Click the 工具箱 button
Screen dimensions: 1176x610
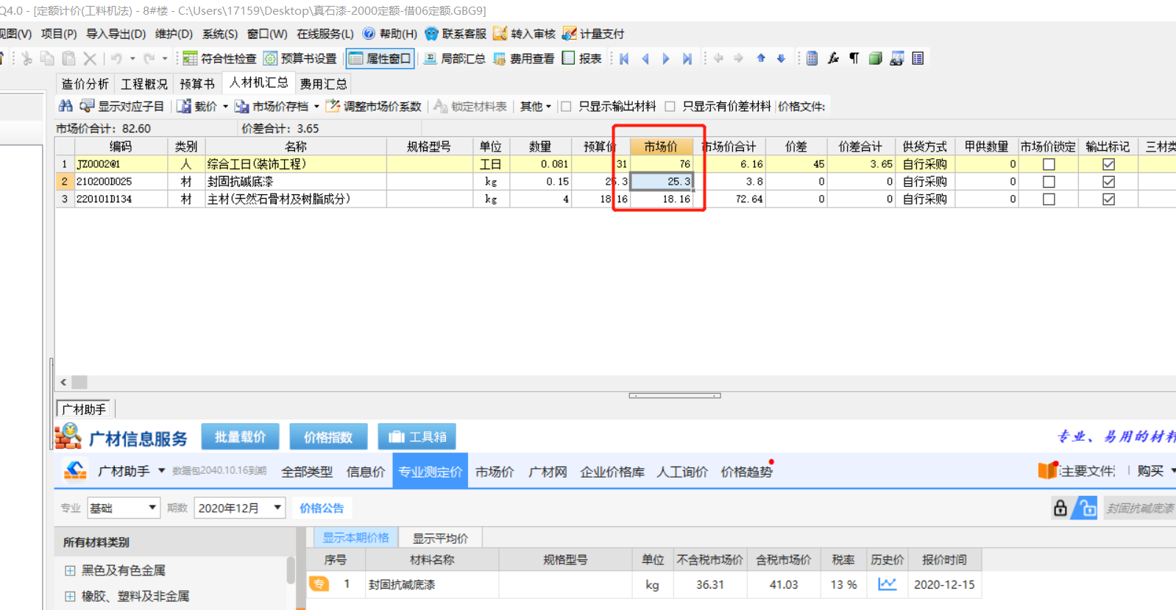417,437
